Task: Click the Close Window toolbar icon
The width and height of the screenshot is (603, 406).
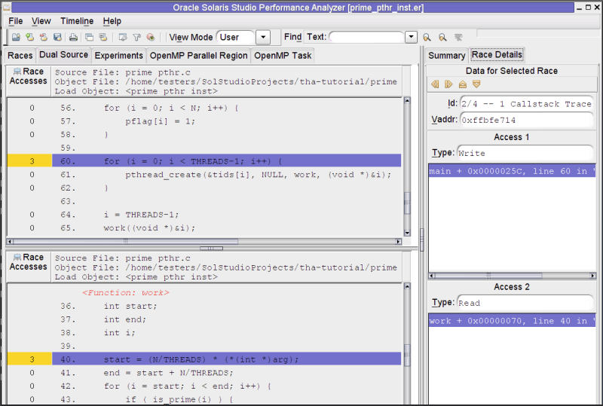Action: 103,38
